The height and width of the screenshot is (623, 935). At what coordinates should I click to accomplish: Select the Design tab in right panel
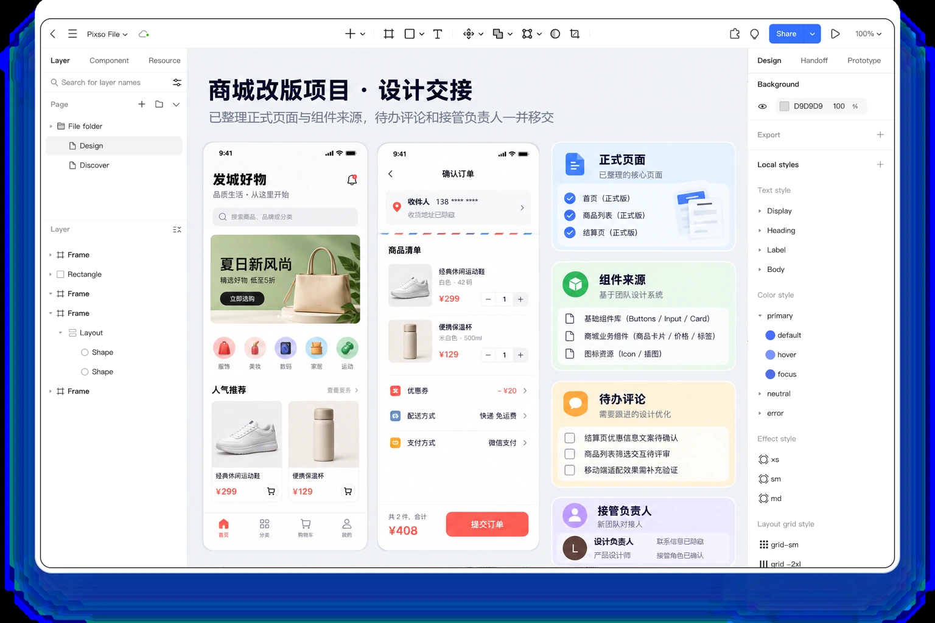(769, 61)
